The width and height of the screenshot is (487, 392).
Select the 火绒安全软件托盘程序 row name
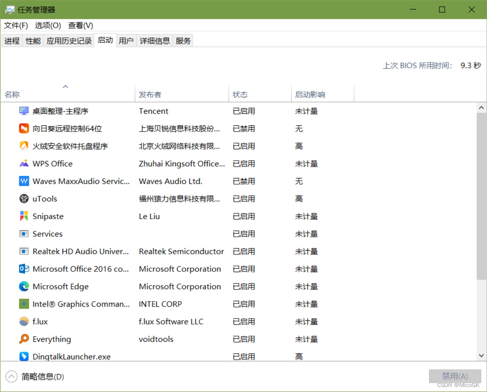coord(70,146)
